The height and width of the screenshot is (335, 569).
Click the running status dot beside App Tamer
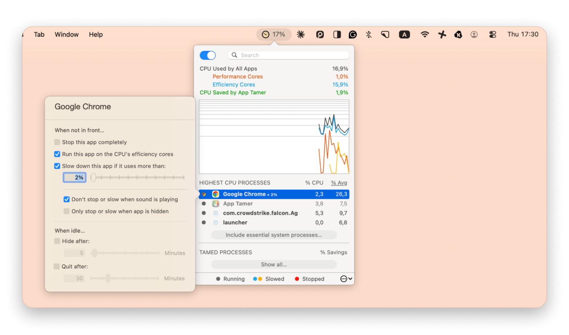pyautogui.click(x=204, y=204)
